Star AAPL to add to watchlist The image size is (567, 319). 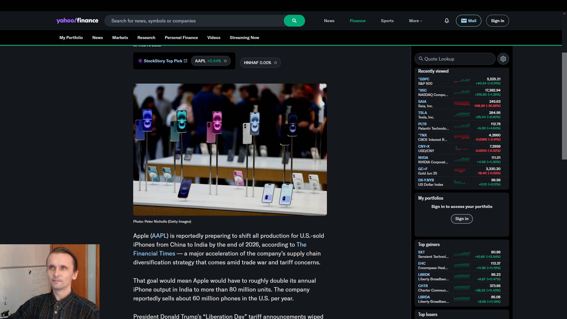(x=225, y=61)
